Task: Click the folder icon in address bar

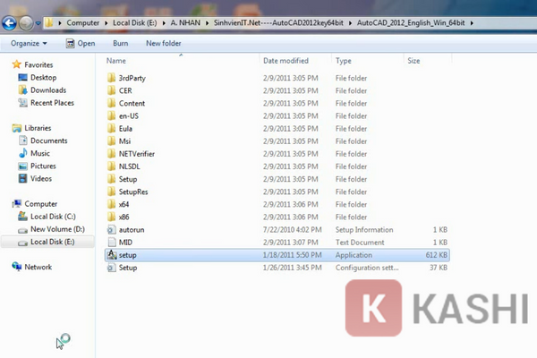Action: tap(49, 23)
